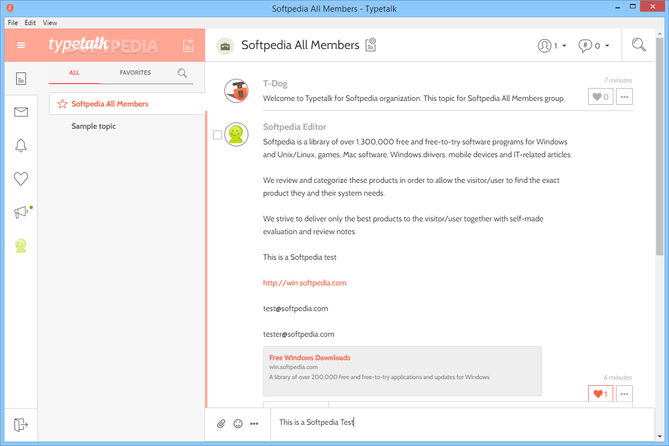This screenshot has height=446, width=669.
Task: Click the Softpedia Editor green avatar
Action: [x=236, y=134]
